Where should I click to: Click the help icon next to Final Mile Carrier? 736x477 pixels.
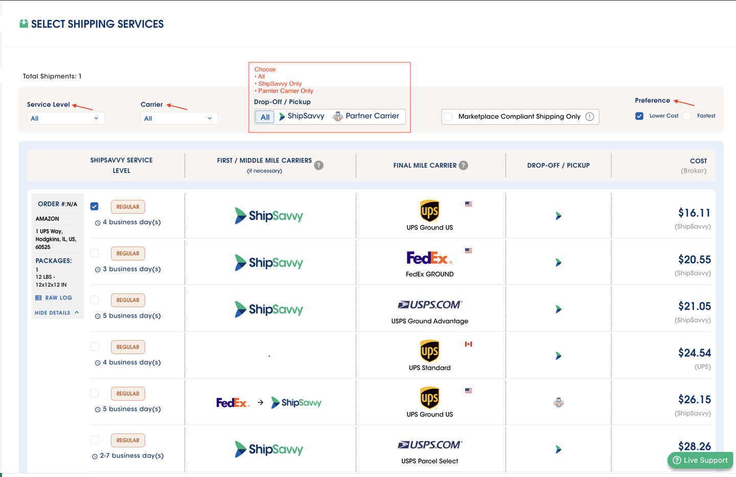coord(463,165)
